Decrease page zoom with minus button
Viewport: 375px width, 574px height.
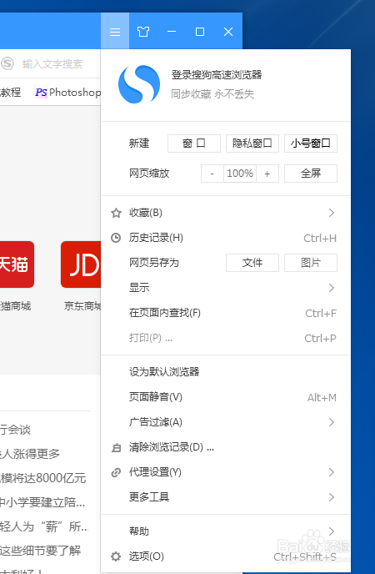[x=212, y=174]
